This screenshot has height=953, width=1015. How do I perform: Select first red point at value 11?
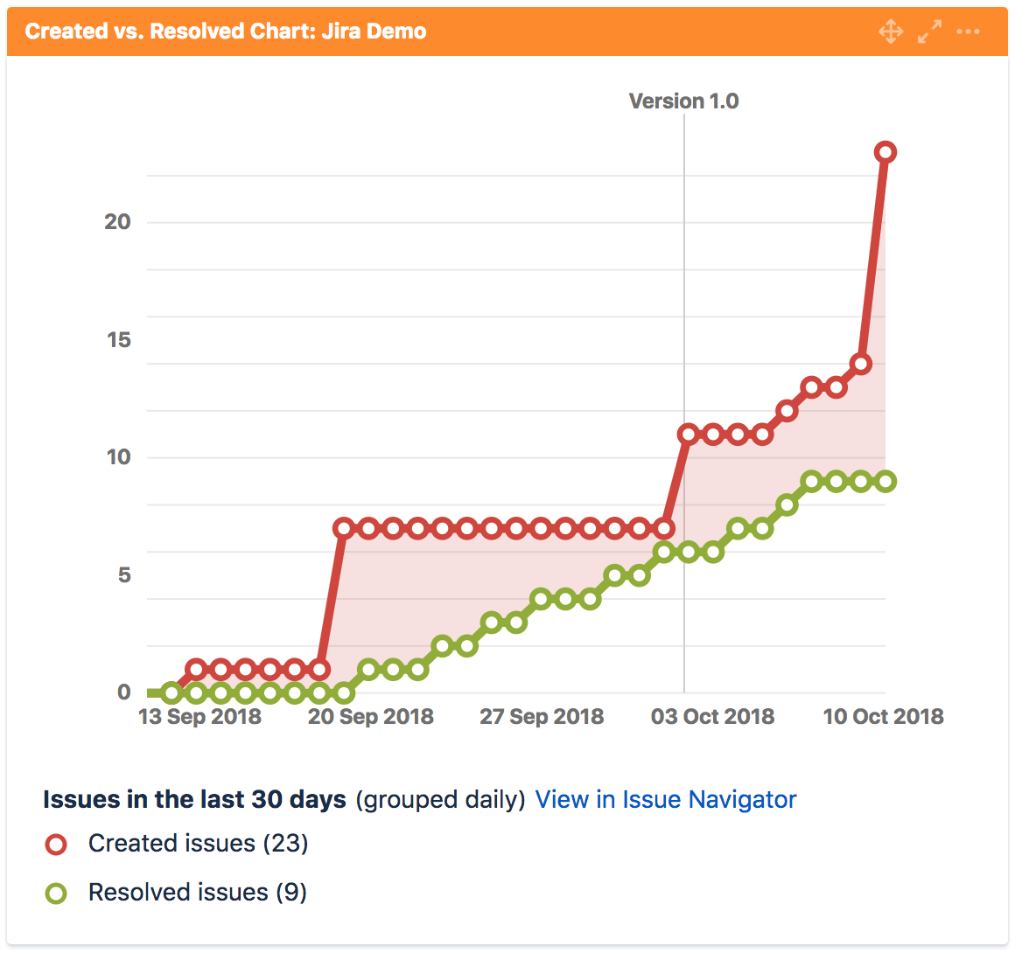[688, 435]
